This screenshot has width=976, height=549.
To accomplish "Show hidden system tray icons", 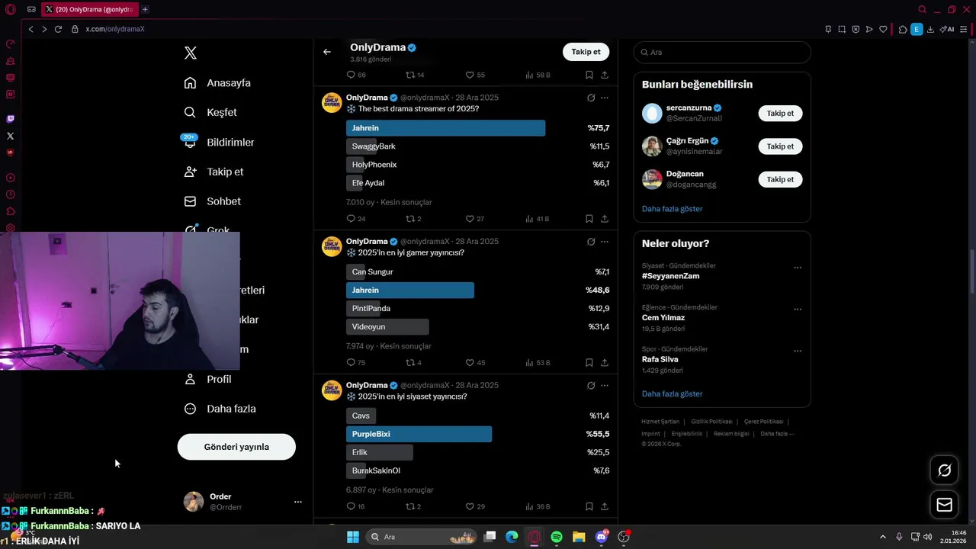I will [x=883, y=537].
